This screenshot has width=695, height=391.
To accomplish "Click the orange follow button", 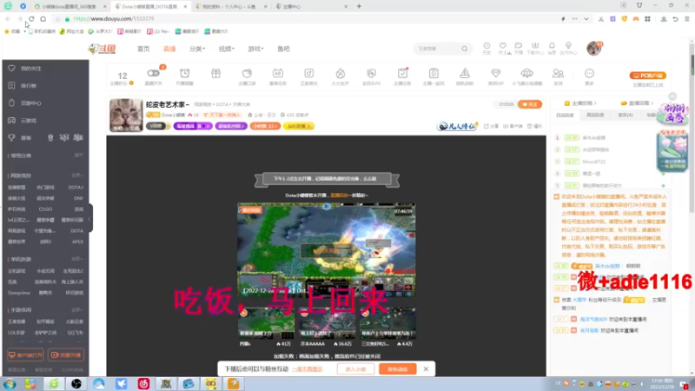I will [530, 104].
